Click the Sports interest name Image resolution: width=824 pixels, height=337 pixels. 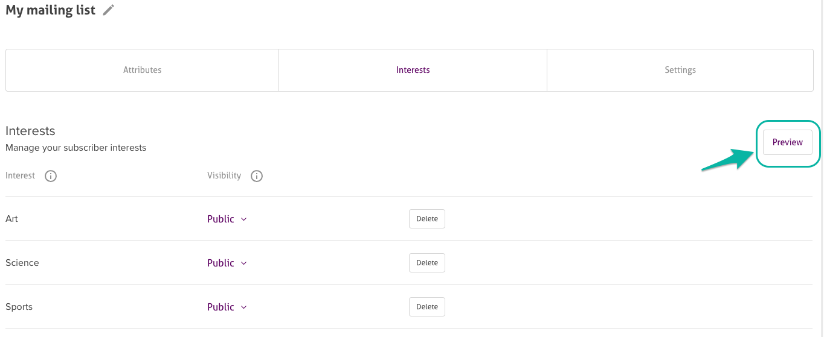pos(19,307)
